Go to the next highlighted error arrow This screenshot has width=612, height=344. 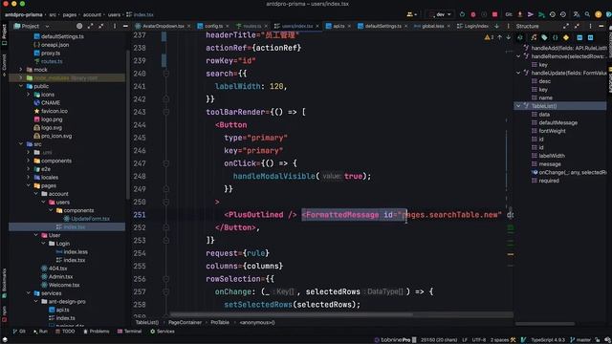pos(508,37)
